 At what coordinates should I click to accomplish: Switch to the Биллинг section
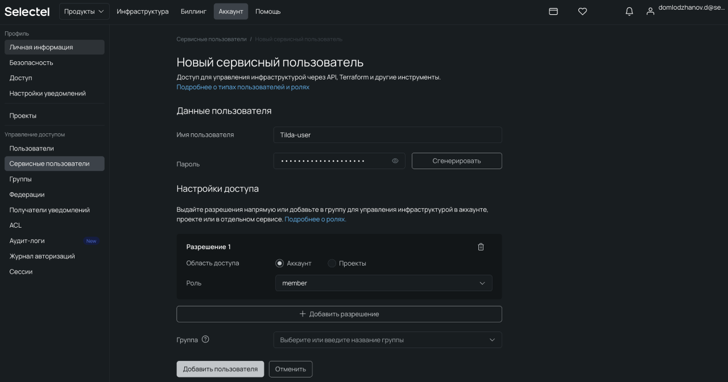193,11
